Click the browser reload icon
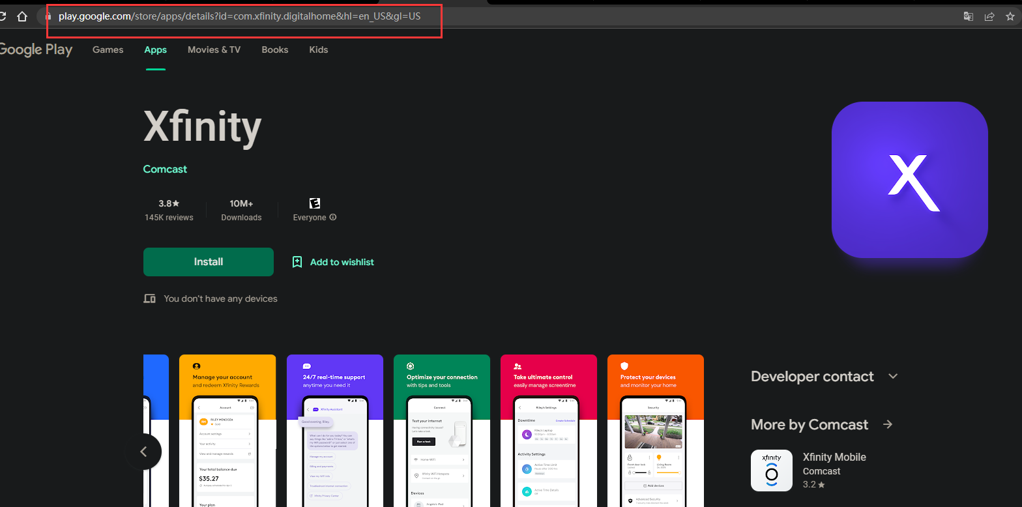The width and height of the screenshot is (1022, 507). 2,17
